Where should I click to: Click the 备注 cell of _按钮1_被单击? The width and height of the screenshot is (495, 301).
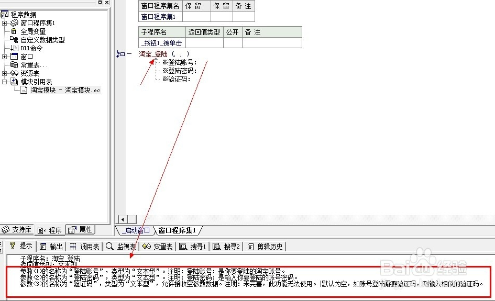272,43
